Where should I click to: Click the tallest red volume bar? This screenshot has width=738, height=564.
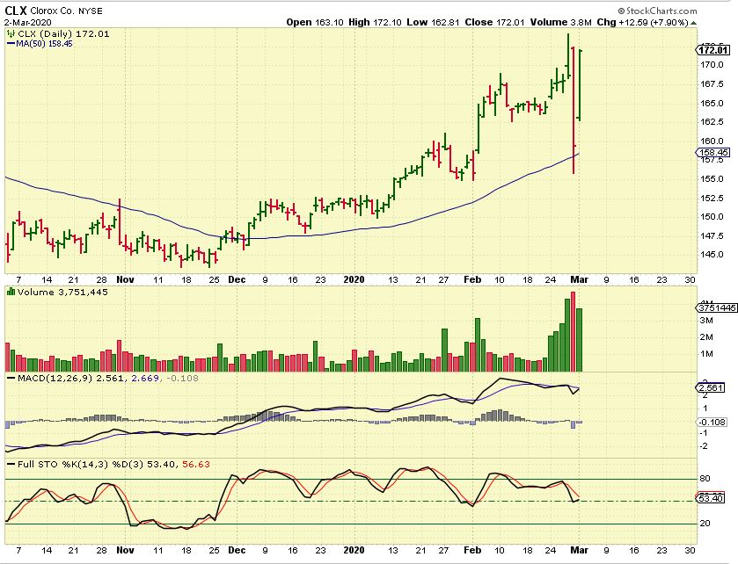point(573,332)
